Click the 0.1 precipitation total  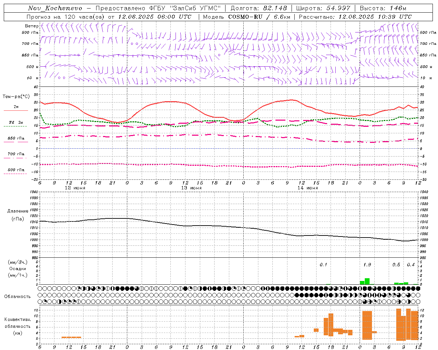(x=323, y=265)
